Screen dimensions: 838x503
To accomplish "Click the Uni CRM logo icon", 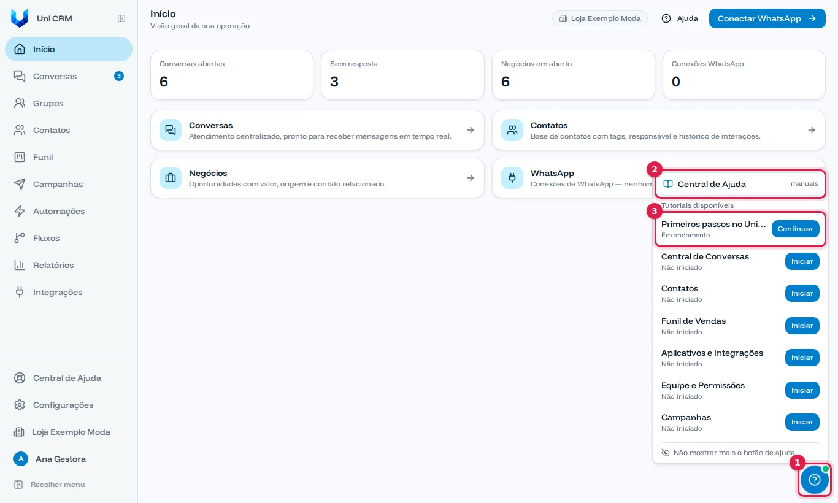I will coord(20,18).
